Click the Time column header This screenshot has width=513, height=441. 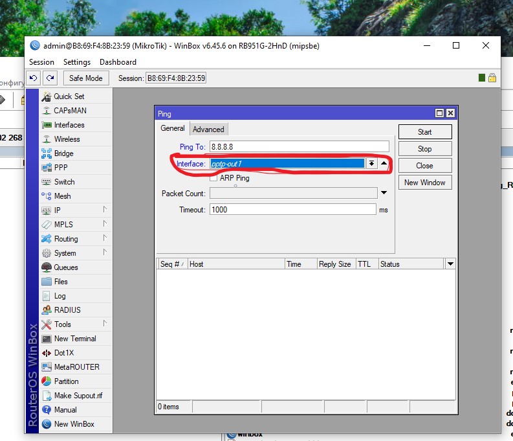point(301,264)
